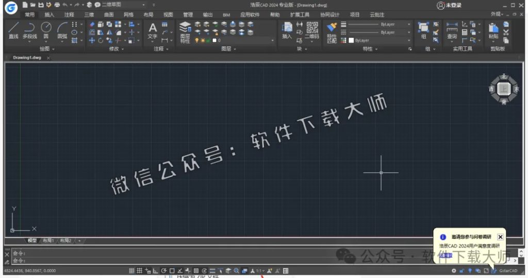
Task: Expand the 修改 panel arrow
Action: [123, 49]
